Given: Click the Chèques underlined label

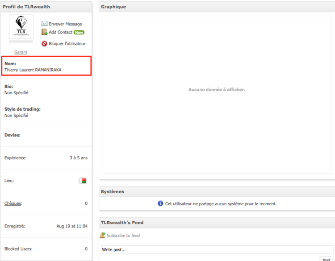Looking at the screenshot, I should (13, 203).
